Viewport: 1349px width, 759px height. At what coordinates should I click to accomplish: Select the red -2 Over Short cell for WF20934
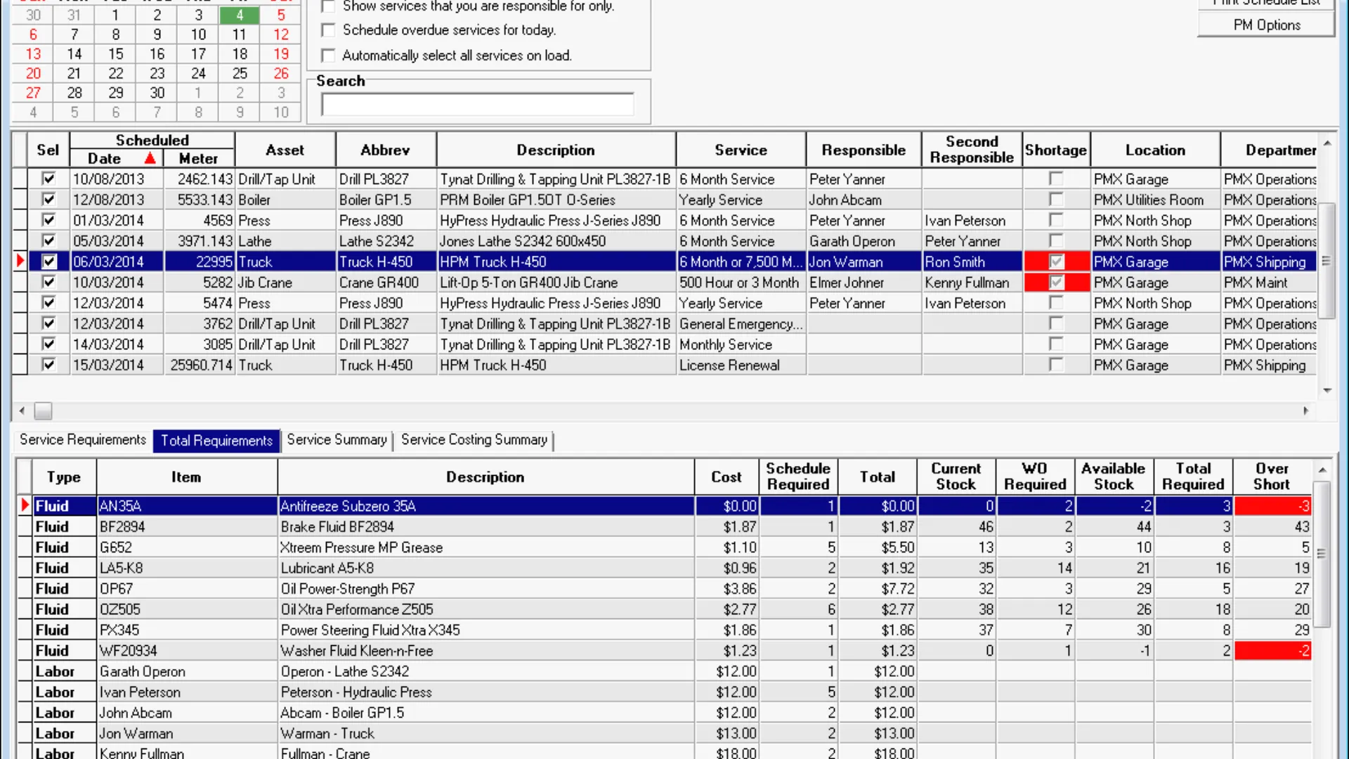tap(1272, 651)
